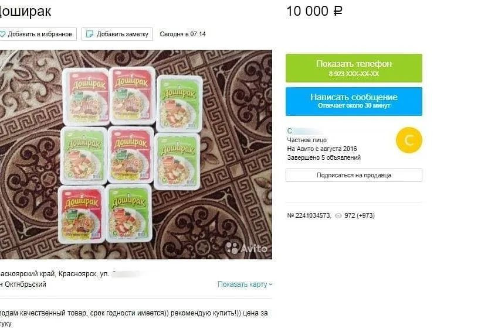Subscribe via Подписаться на продавца button
Screen dimensions: 481x333
pos(354,176)
